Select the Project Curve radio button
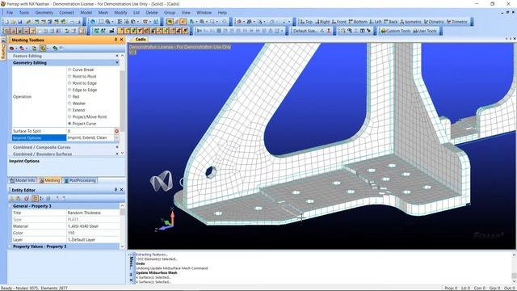This screenshot has height=291, width=517. [x=69, y=124]
